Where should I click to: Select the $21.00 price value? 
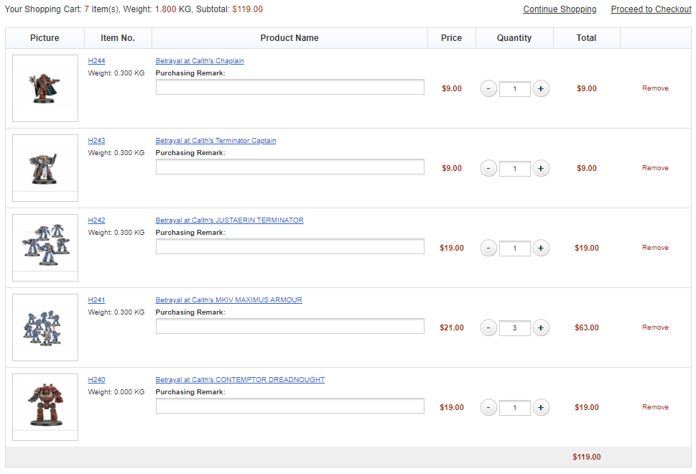451,327
